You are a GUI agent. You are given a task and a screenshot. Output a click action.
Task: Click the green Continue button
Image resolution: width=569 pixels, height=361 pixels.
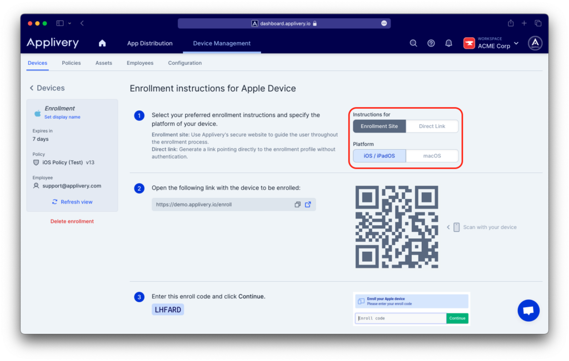point(457,318)
